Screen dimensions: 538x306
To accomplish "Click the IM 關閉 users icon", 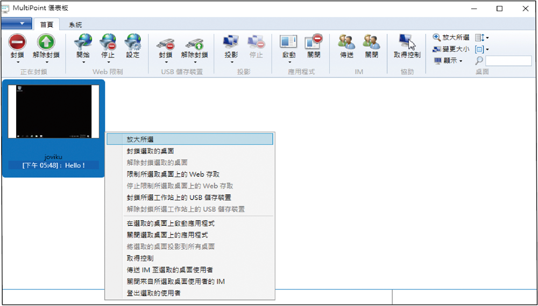I will click(x=372, y=42).
